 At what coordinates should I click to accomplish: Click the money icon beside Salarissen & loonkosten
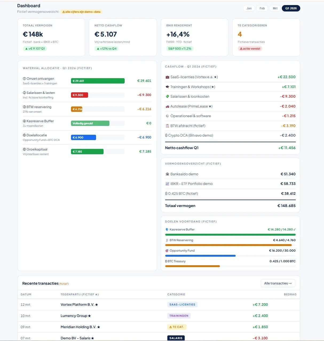coord(167,97)
